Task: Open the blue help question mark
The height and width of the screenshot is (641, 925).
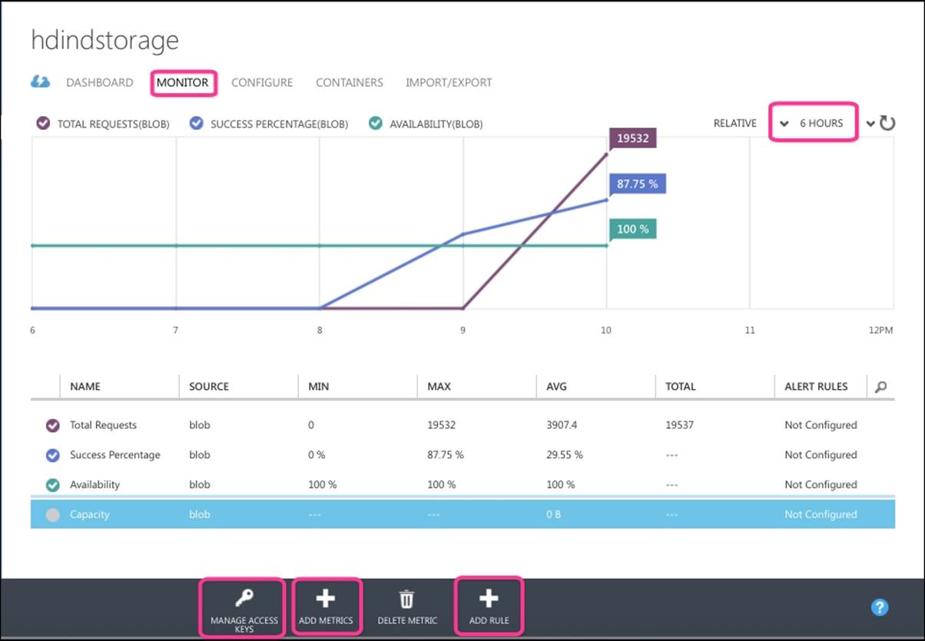Action: (880, 607)
